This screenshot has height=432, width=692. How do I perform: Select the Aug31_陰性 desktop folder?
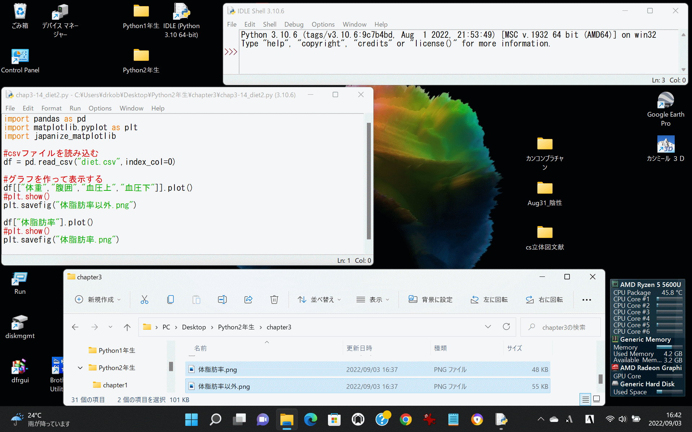(545, 194)
